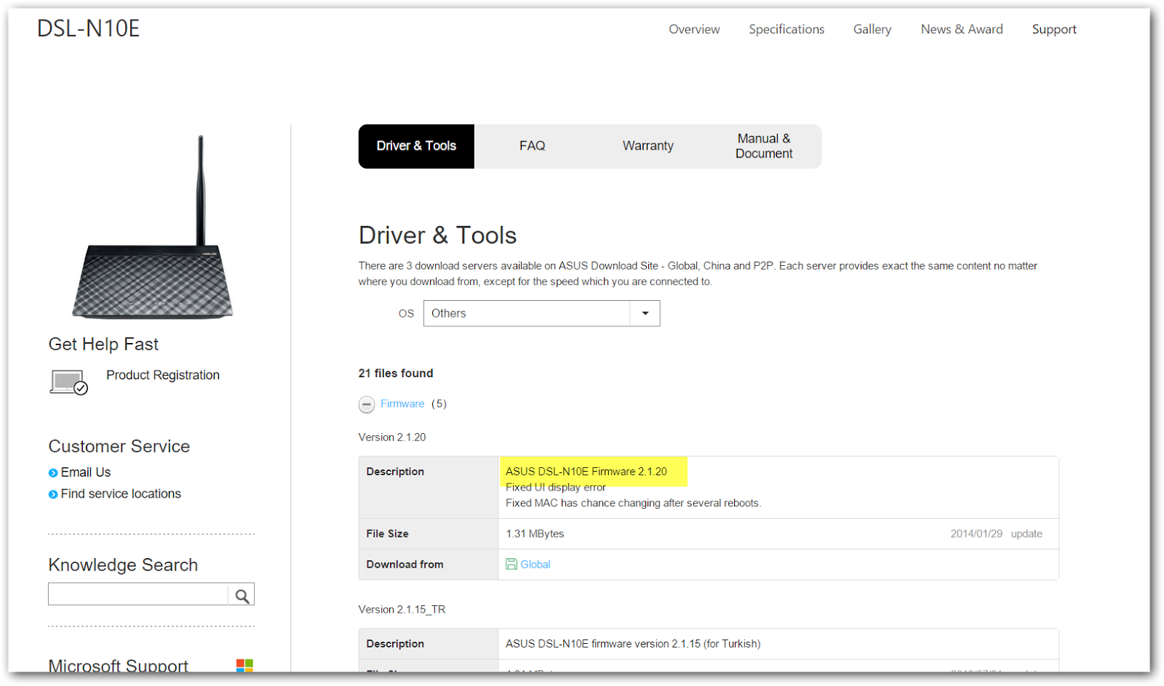This screenshot has height=686, width=1164.
Task: Click the Get Help Fast heading
Action: (x=103, y=344)
